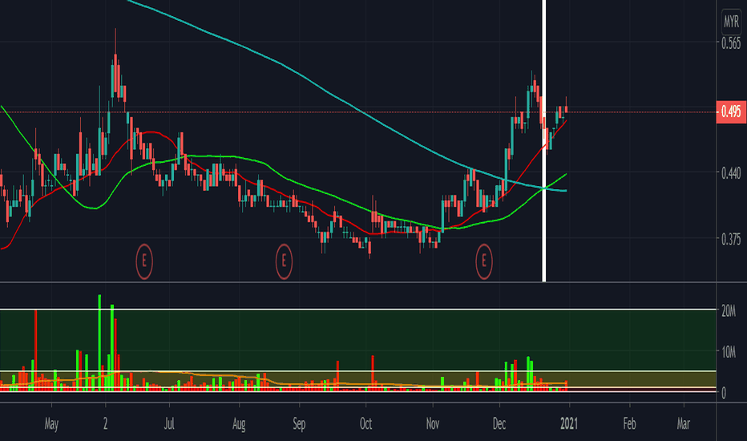Click the 20M volume axis label
The image size is (747, 441).
pos(729,311)
